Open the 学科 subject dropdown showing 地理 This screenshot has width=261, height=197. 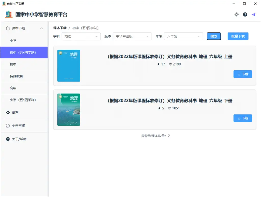pyautogui.click(x=81, y=36)
